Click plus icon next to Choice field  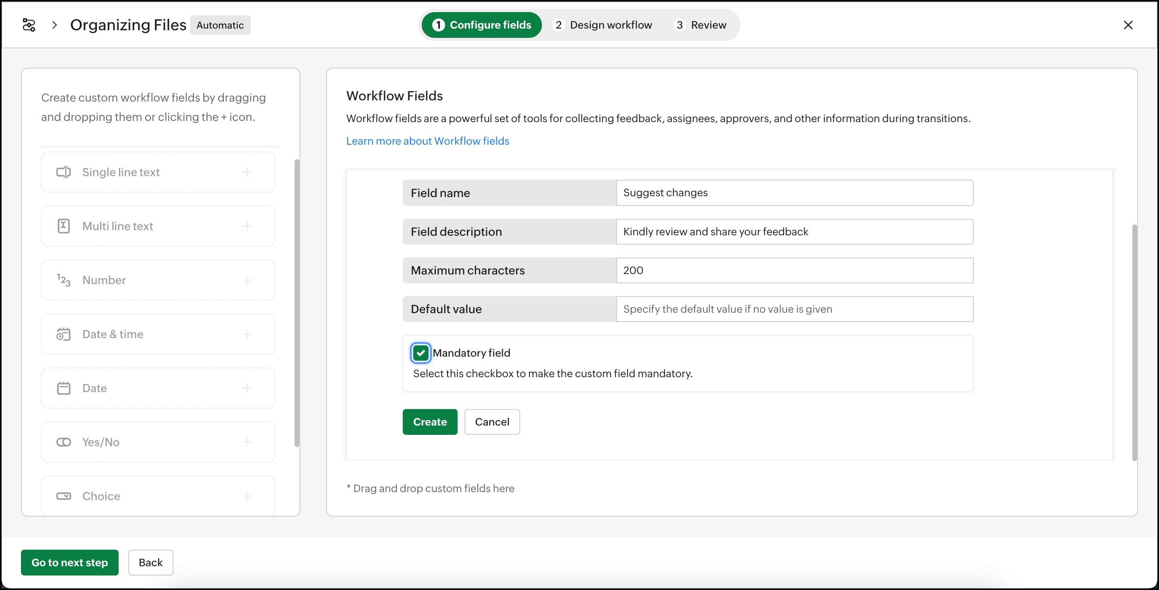pyautogui.click(x=247, y=496)
